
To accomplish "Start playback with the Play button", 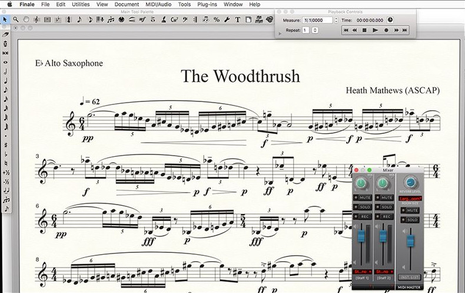I will 375,30.
